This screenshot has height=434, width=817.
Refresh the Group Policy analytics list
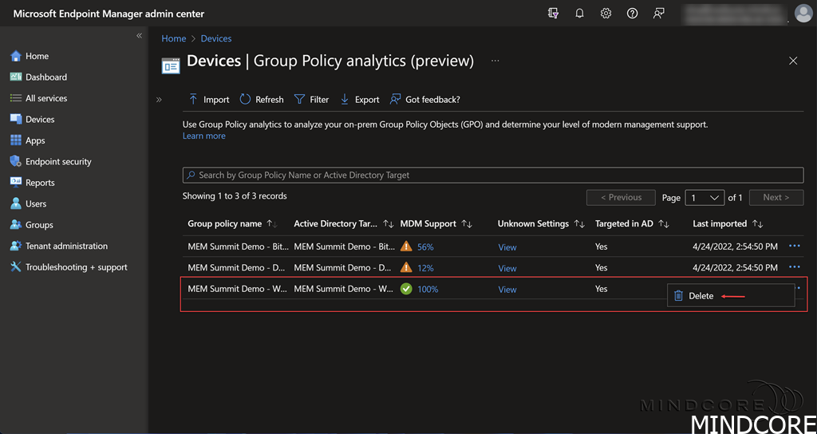[262, 100]
